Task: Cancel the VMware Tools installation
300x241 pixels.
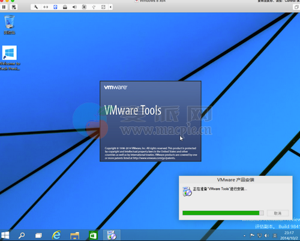Action: point(278,213)
